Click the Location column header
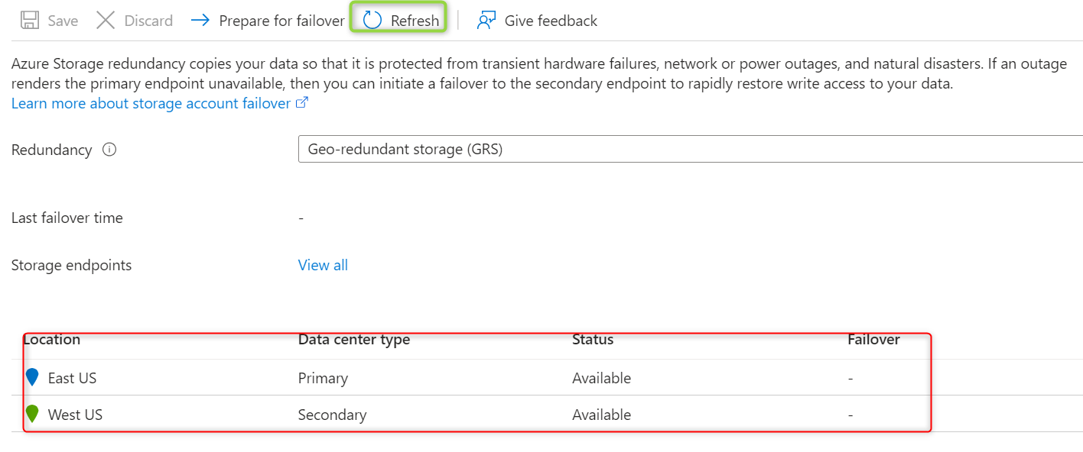1083x452 pixels. tap(52, 340)
